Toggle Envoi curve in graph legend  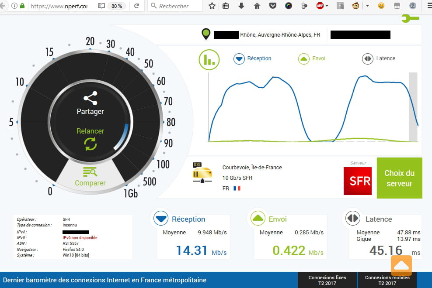312,58
